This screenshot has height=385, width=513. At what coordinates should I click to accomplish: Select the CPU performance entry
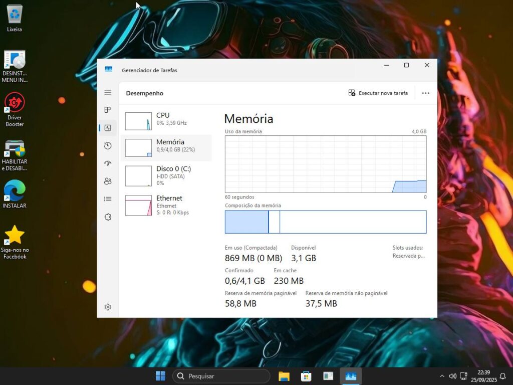click(166, 121)
